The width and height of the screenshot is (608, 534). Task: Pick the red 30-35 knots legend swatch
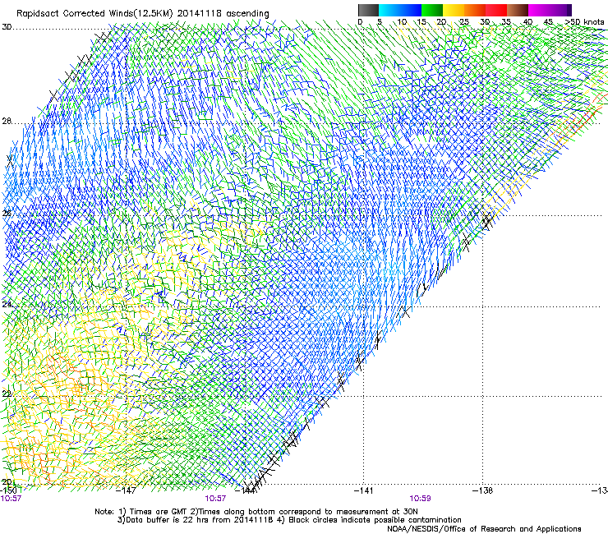click(496, 10)
